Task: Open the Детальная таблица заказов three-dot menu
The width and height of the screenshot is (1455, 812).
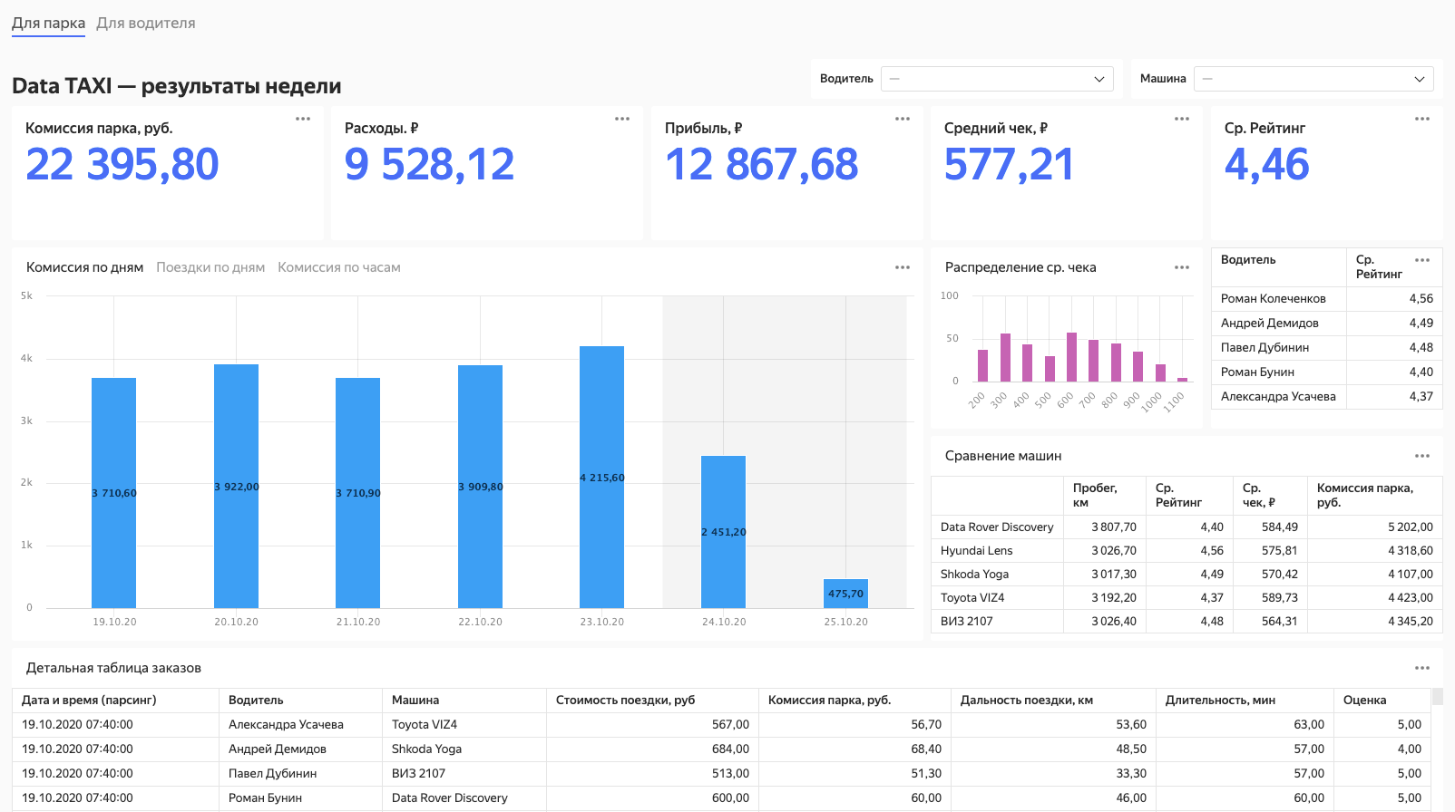Action: [x=1422, y=668]
